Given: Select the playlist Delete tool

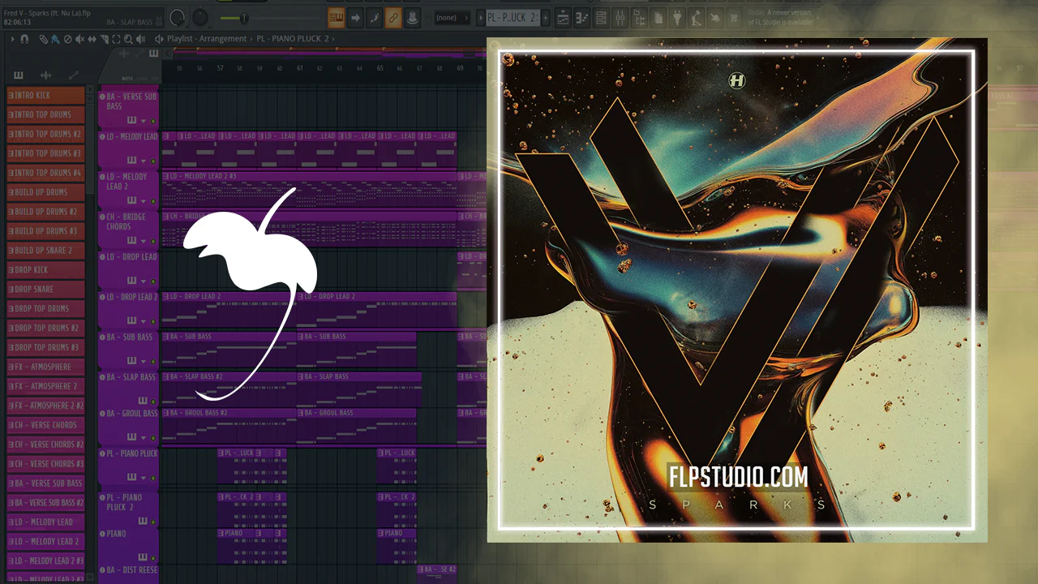Looking at the screenshot, I should pos(67,39).
